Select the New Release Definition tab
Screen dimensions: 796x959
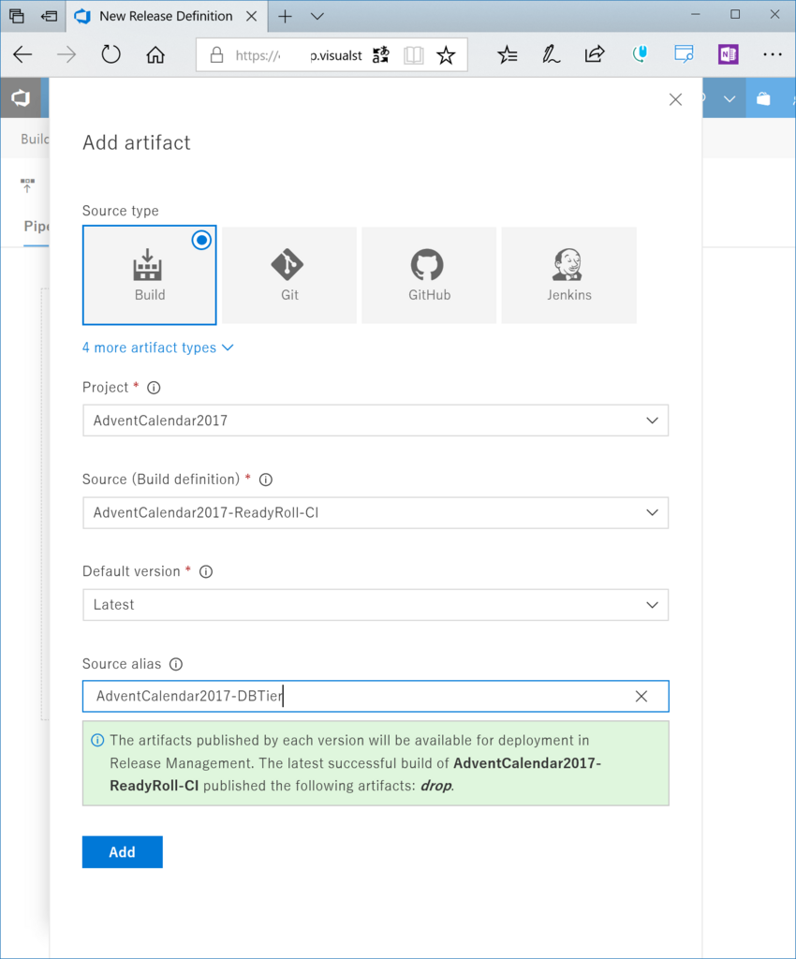167,17
